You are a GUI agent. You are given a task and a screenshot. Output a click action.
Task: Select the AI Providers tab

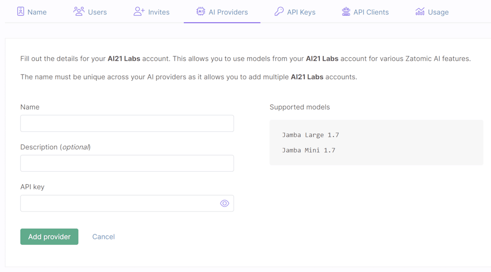pyautogui.click(x=222, y=12)
